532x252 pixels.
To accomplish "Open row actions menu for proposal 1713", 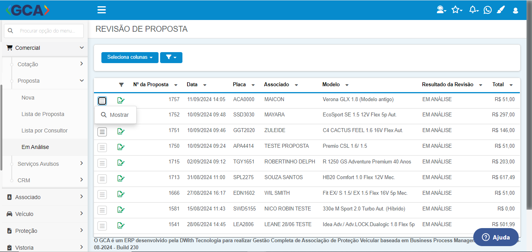I will tap(102, 179).
